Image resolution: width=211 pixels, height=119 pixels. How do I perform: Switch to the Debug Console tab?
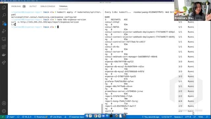[48, 6]
